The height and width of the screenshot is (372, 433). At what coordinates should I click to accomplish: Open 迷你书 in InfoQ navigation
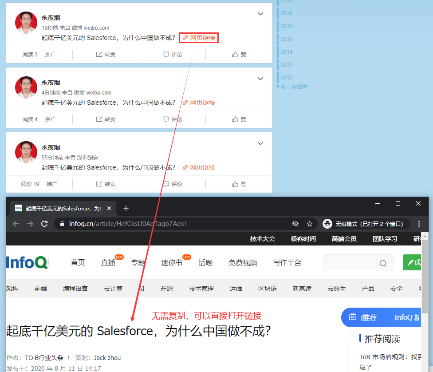[x=172, y=262]
